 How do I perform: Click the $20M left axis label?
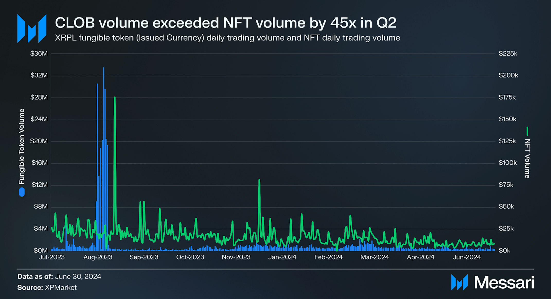pyautogui.click(x=39, y=141)
